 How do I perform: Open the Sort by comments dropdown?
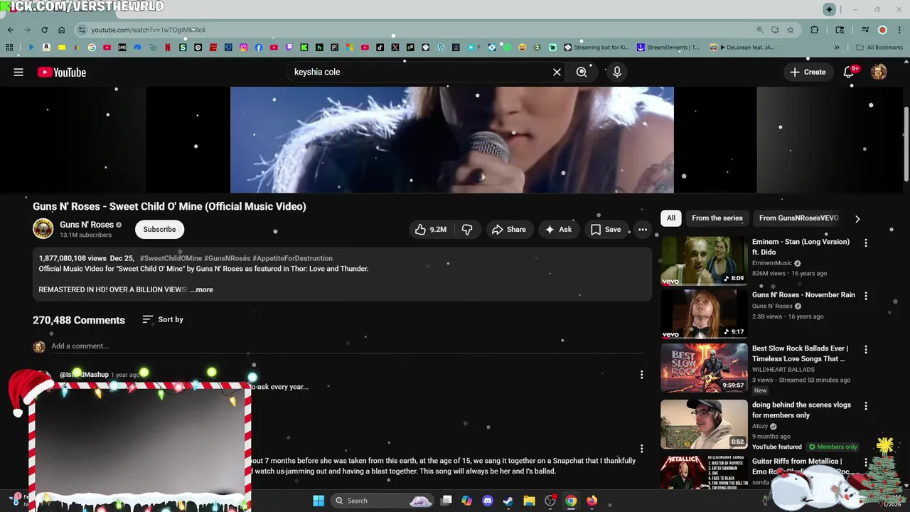point(163,319)
